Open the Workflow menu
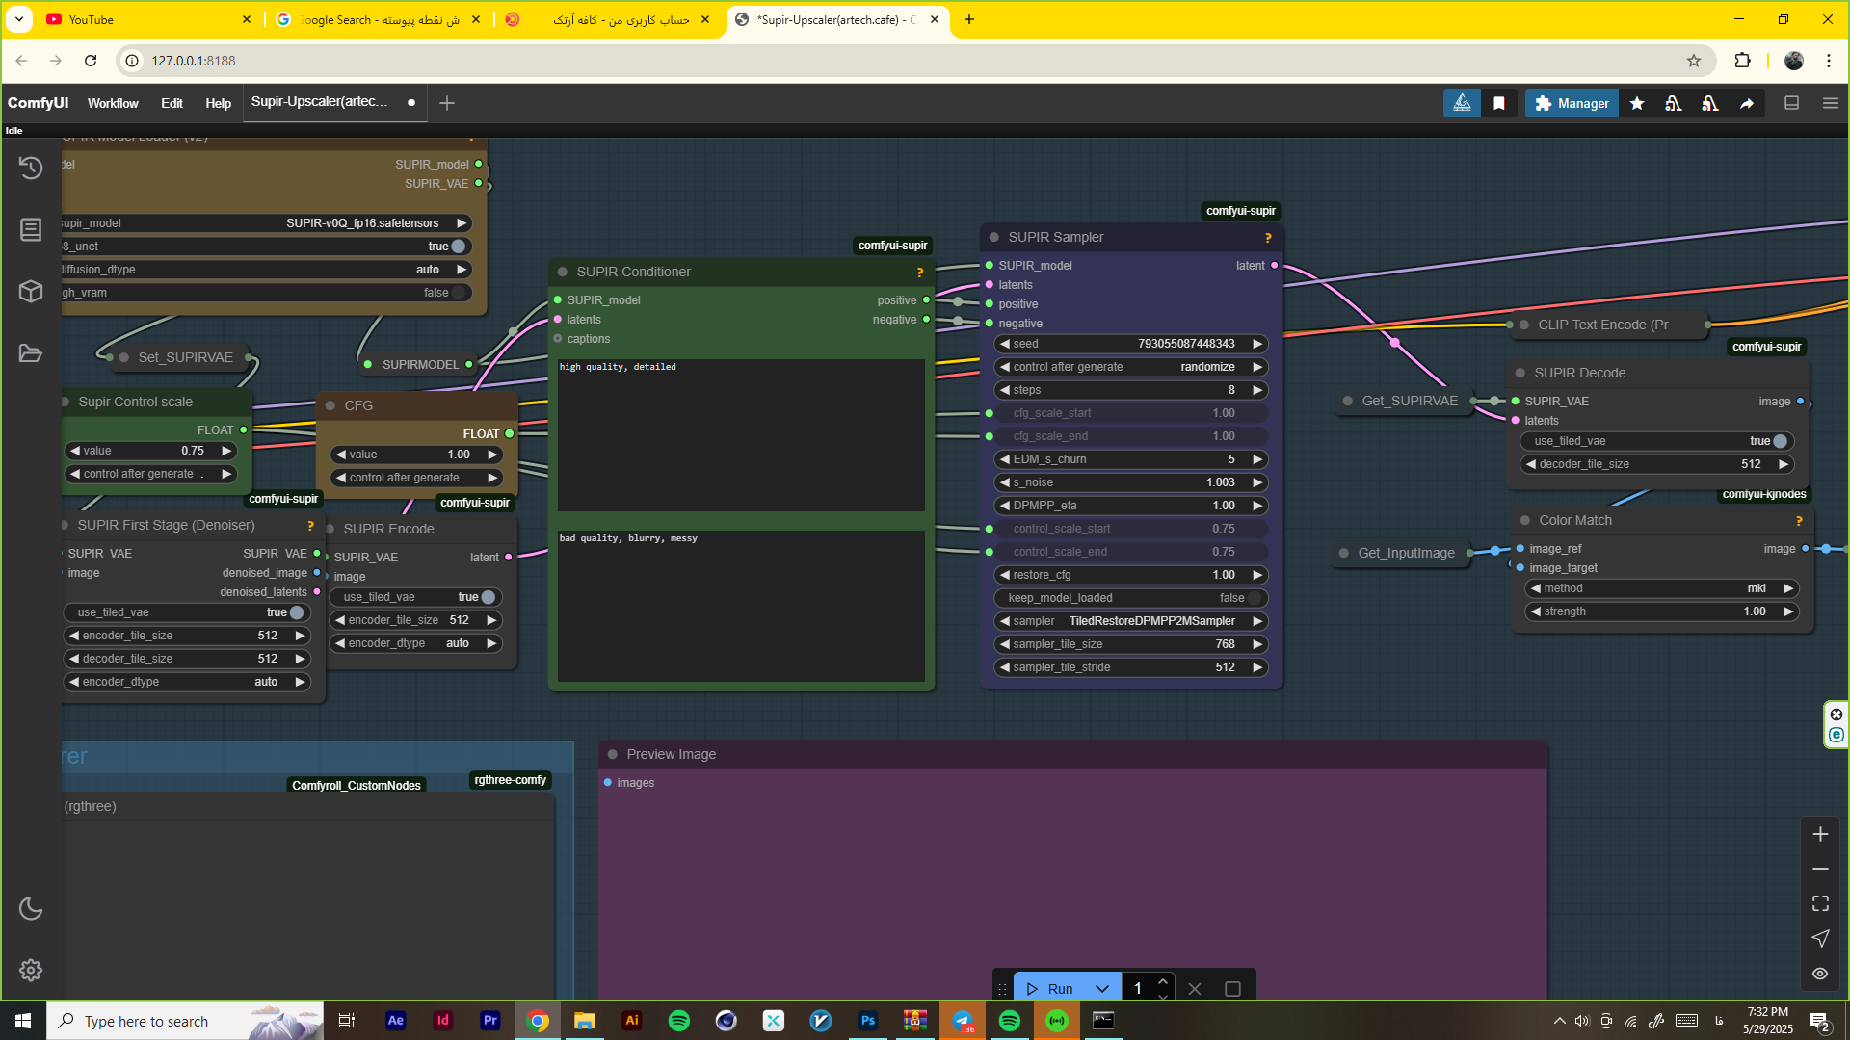The image size is (1850, 1040). tap(113, 103)
